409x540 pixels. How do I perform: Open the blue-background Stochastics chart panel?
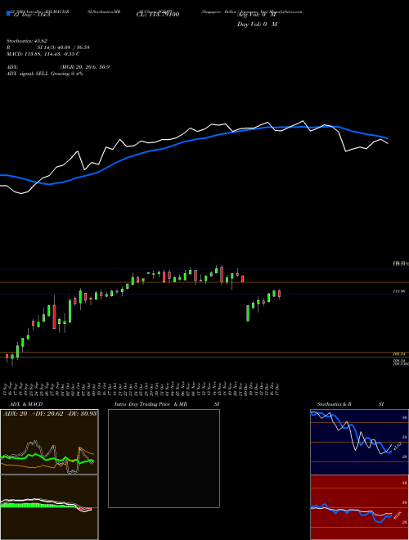(x=359, y=442)
